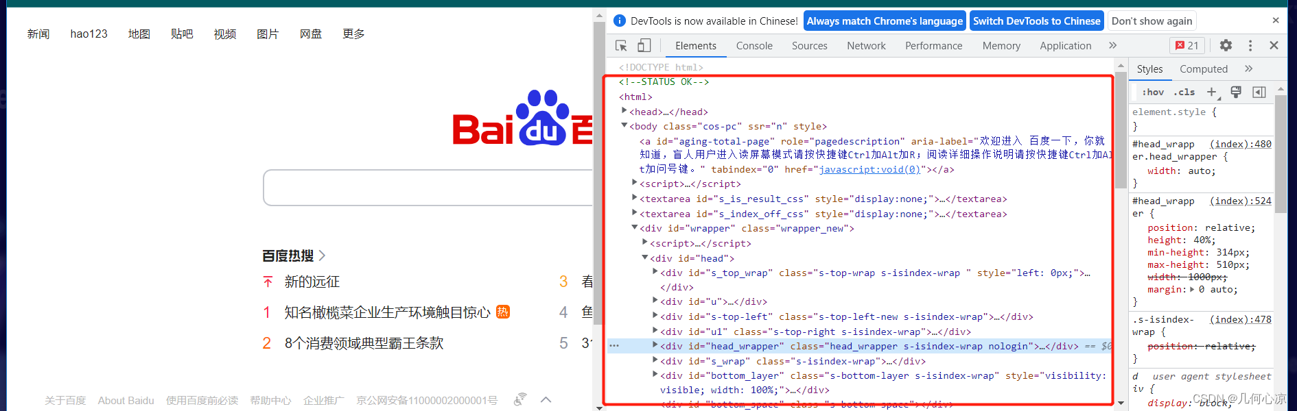Select the STATUS OK comment row

tap(664, 82)
